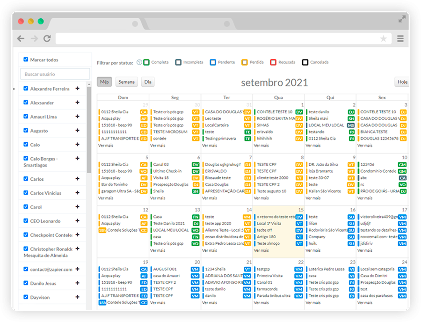421x322 pixels.
Task: Click plus icon next to contact@zapier.com
Action: pyautogui.click(x=77, y=269)
